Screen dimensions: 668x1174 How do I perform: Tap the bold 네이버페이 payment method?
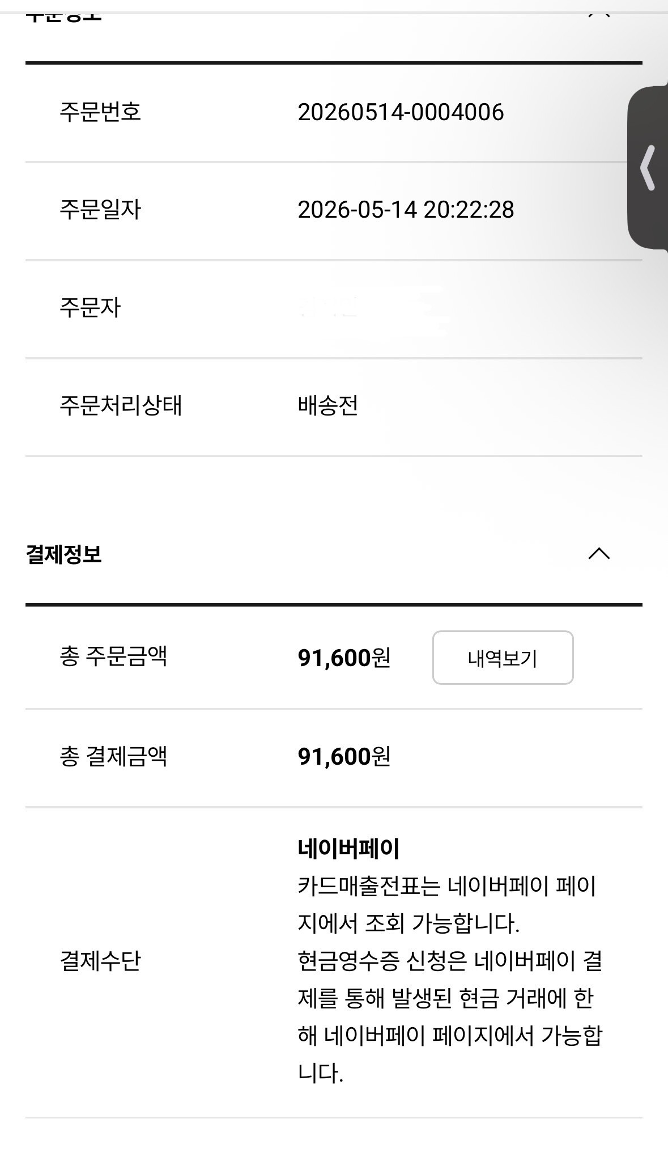349,849
